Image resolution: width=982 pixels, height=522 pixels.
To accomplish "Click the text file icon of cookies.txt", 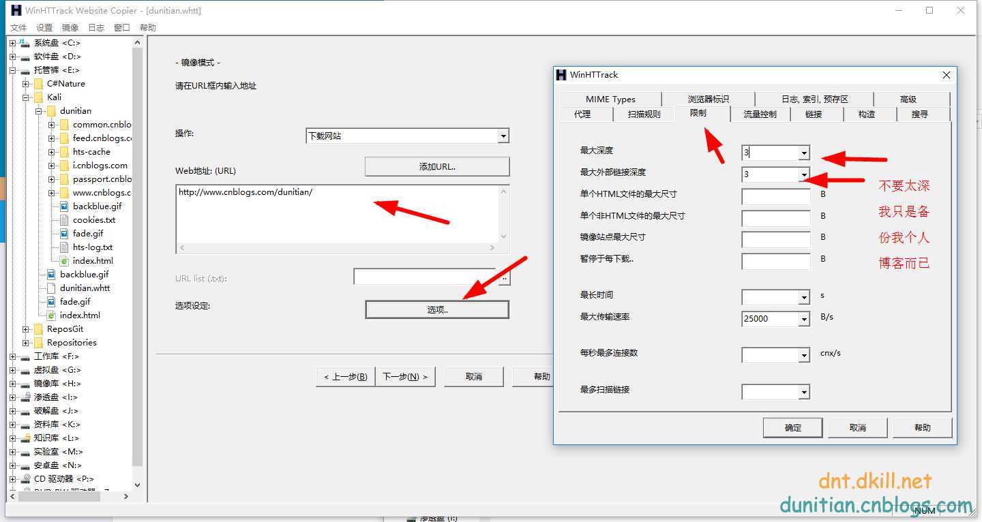I will coord(64,220).
